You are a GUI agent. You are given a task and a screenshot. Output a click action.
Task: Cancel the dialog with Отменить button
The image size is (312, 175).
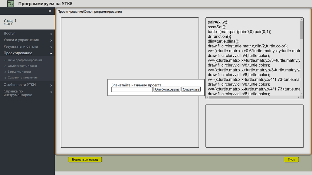(x=191, y=89)
